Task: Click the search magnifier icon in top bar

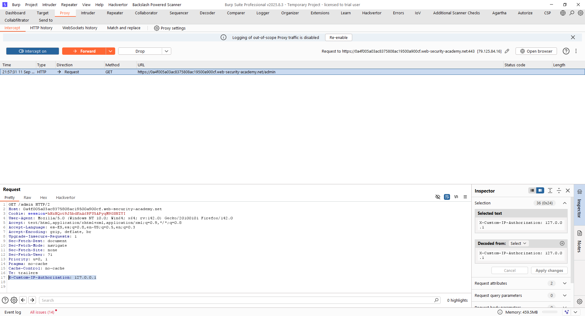Action: click(x=572, y=13)
